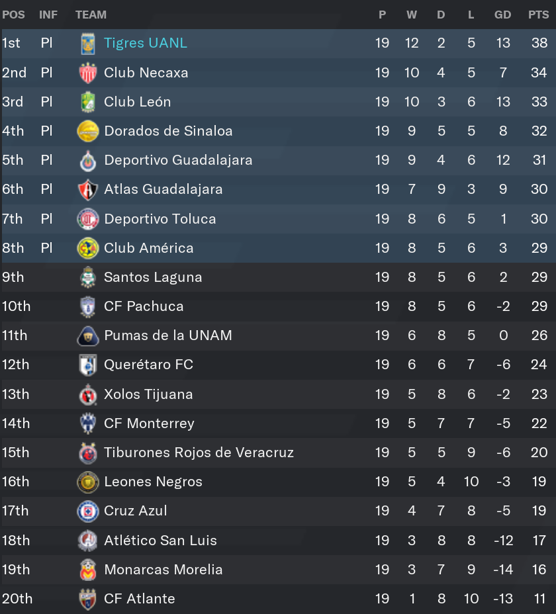The width and height of the screenshot is (556, 614).
Task: Sort standings by W column header
Action: (x=412, y=15)
